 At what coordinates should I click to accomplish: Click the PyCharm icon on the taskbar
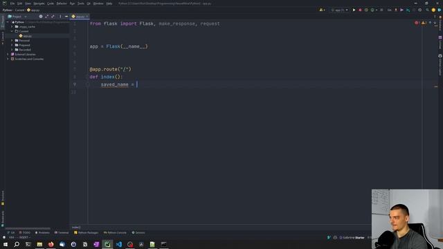pos(107,244)
